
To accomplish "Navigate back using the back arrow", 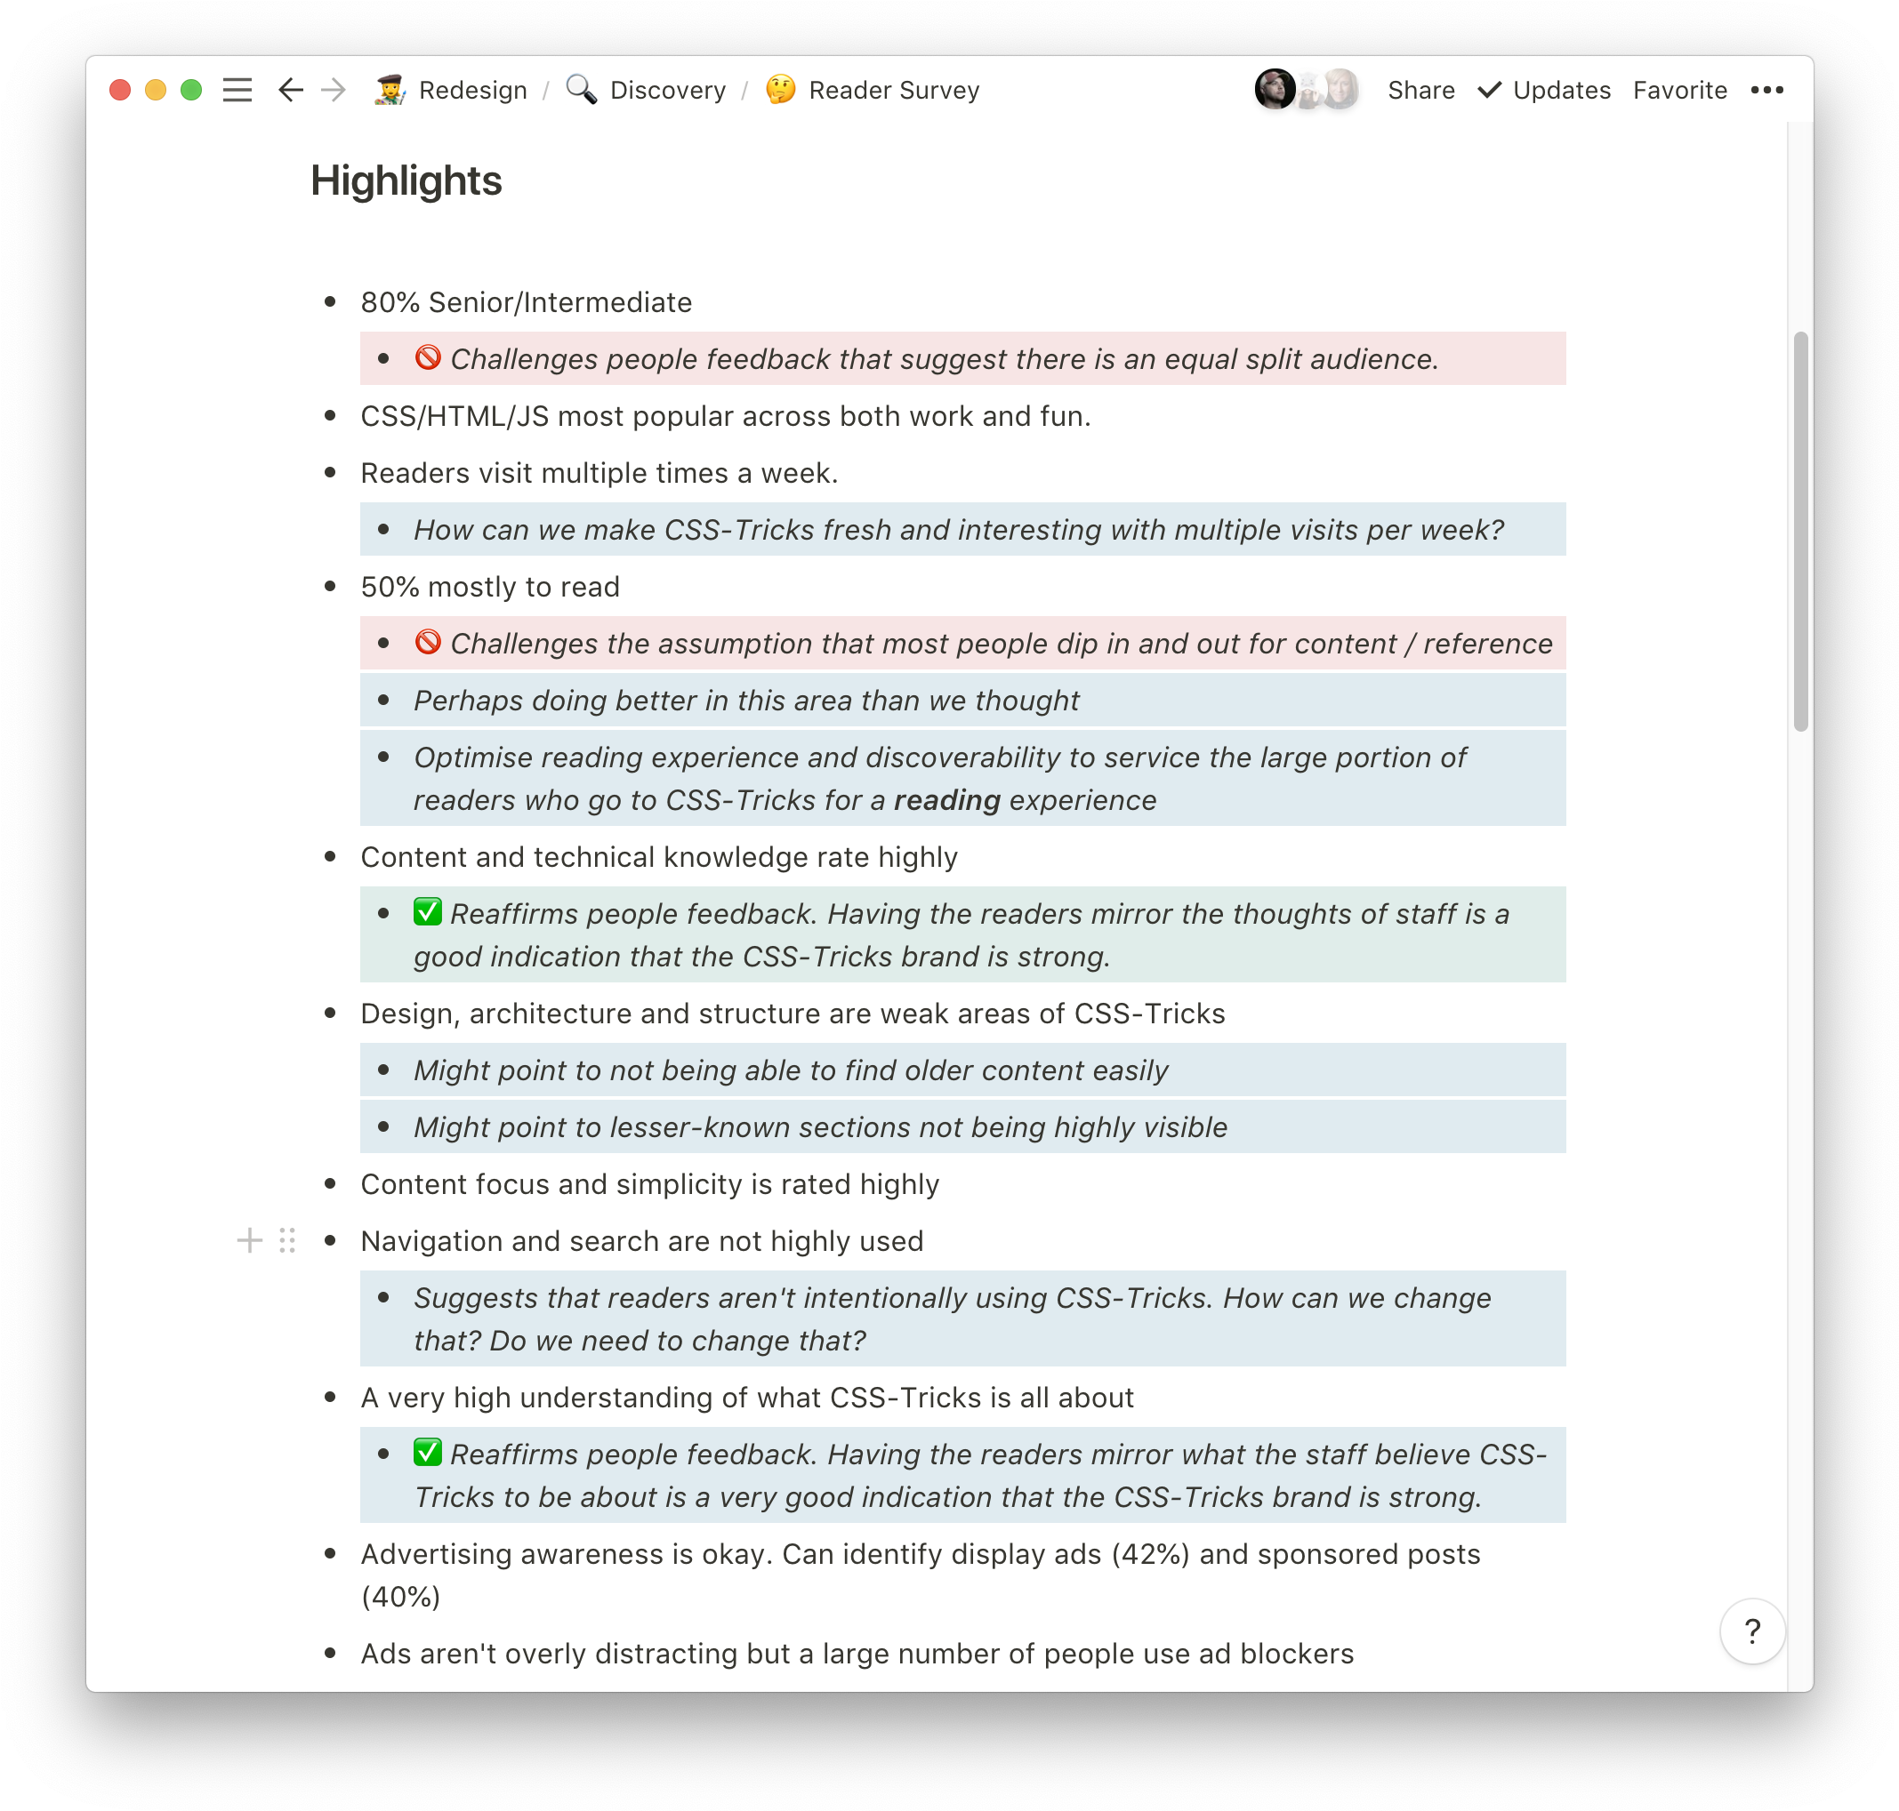I will coord(292,90).
